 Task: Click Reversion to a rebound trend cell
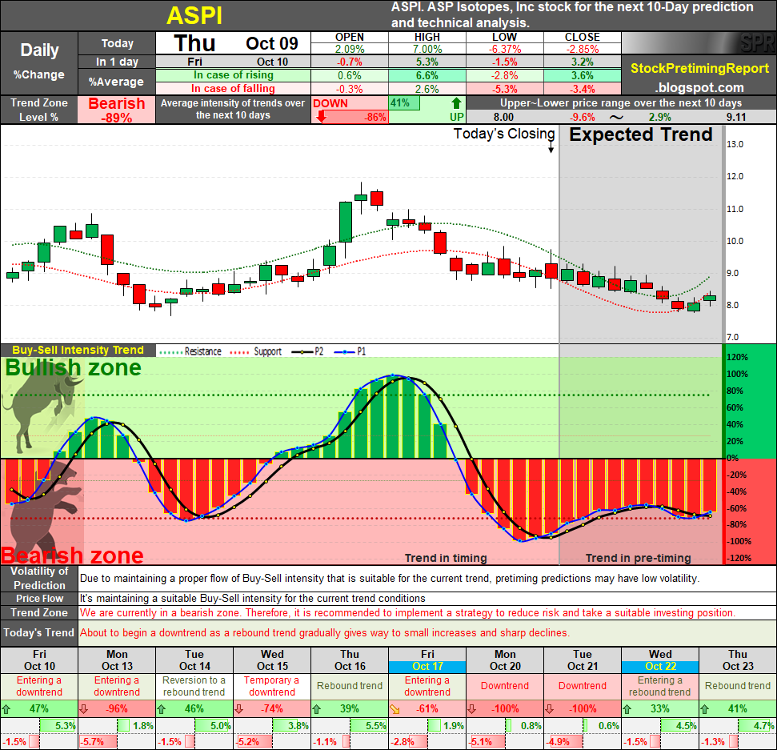tap(194, 687)
